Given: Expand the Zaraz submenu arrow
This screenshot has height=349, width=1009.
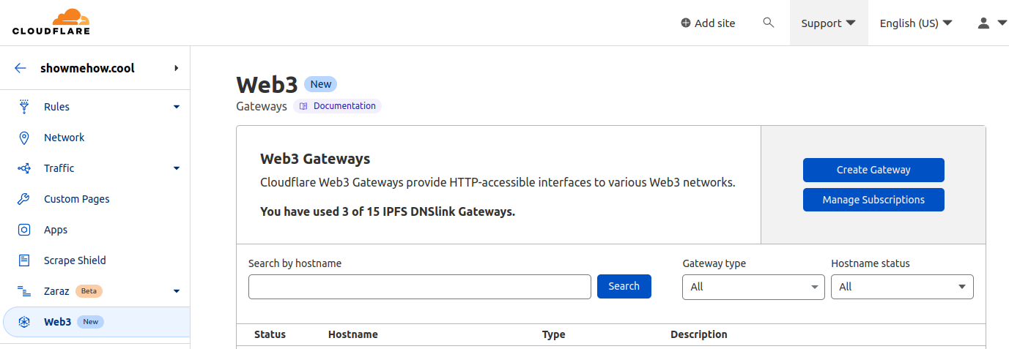Looking at the screenshot, I should [177, 291].
